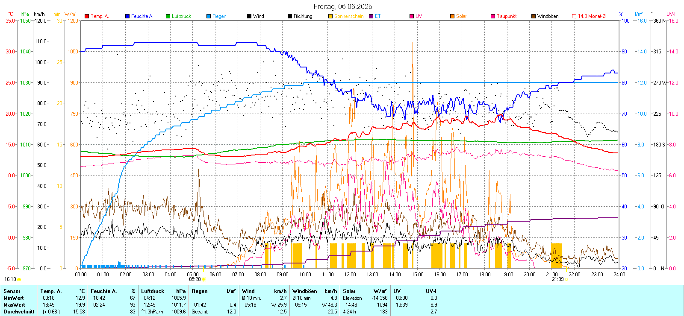The image size is (684, 316).
Task: Toggle the empty 14.9 Monat-Ø legend box
Action: (574, 16)
